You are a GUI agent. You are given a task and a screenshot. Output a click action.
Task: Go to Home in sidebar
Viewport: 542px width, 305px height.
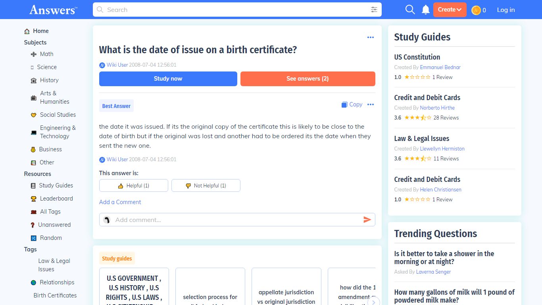40,31
